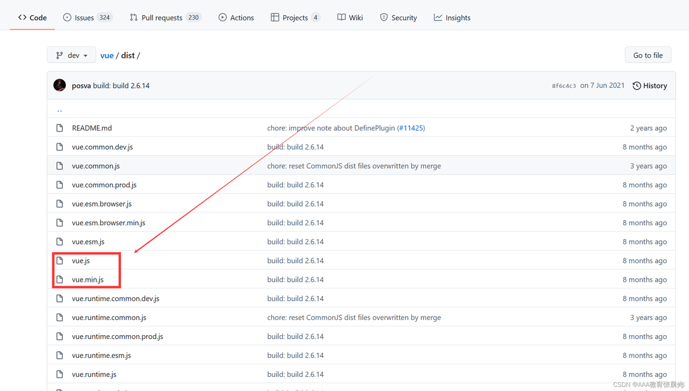Click file icon next to vue.runtime.js
Viewport: 689px width, 391px height.
pos(60,374)
